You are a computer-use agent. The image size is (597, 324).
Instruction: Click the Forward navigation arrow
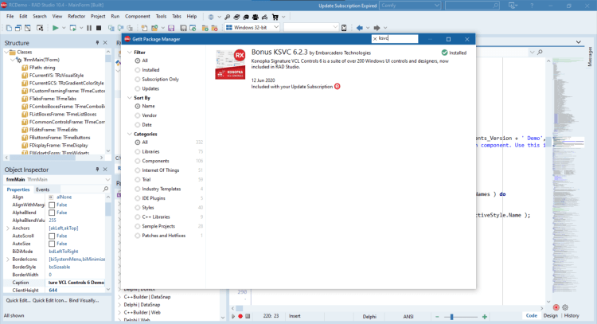377,28
